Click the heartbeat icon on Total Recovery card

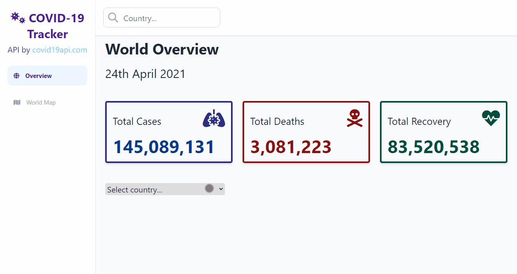pyautogui.click(x=491, y=118)
